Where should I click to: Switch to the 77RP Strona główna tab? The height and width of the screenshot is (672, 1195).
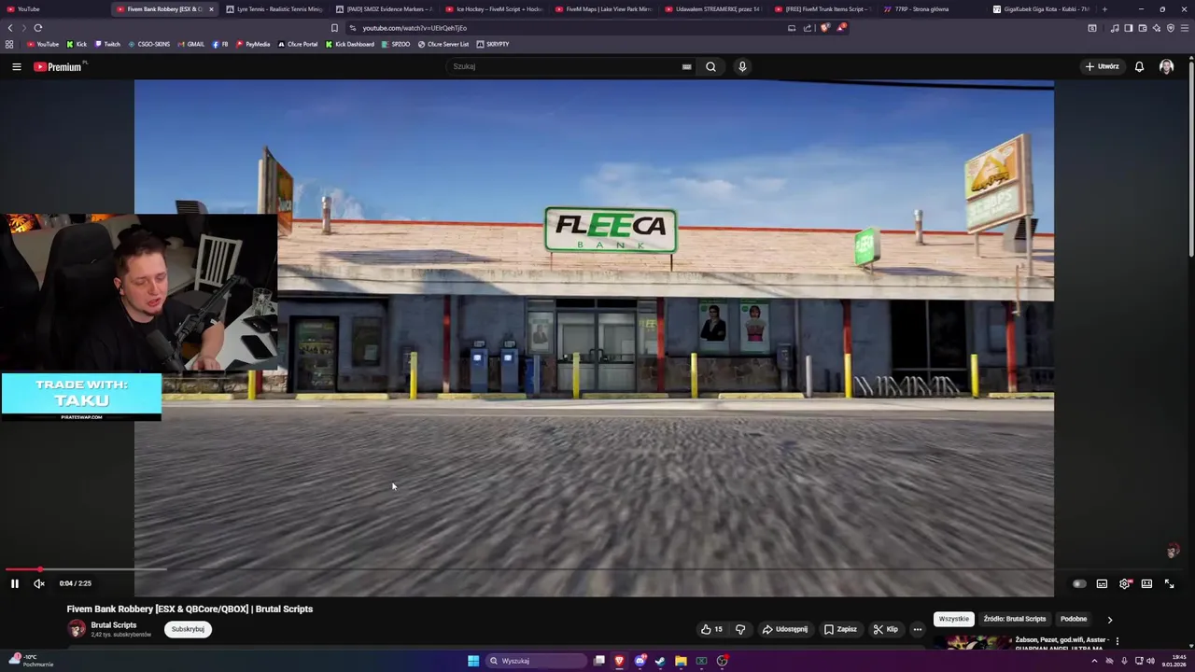tap(933, 9)
